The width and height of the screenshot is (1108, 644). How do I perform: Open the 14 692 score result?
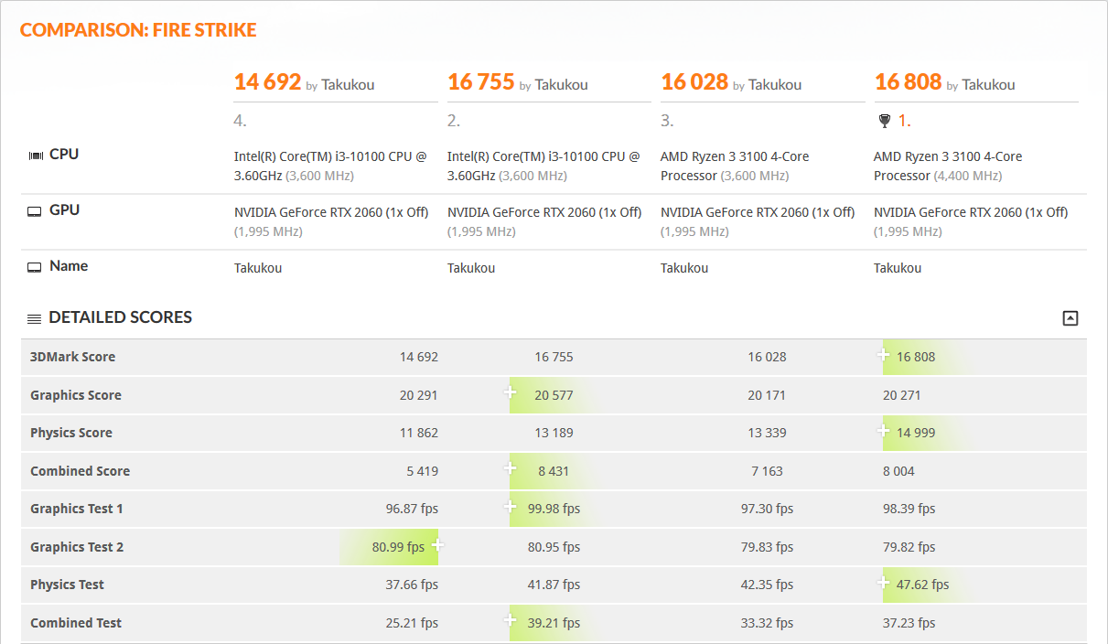tap(268, 81)
